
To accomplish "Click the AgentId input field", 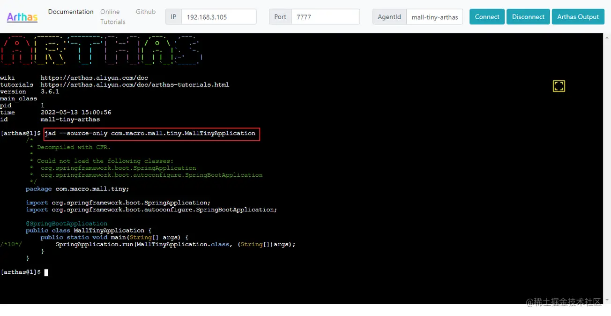I will (x=435, y=17).
